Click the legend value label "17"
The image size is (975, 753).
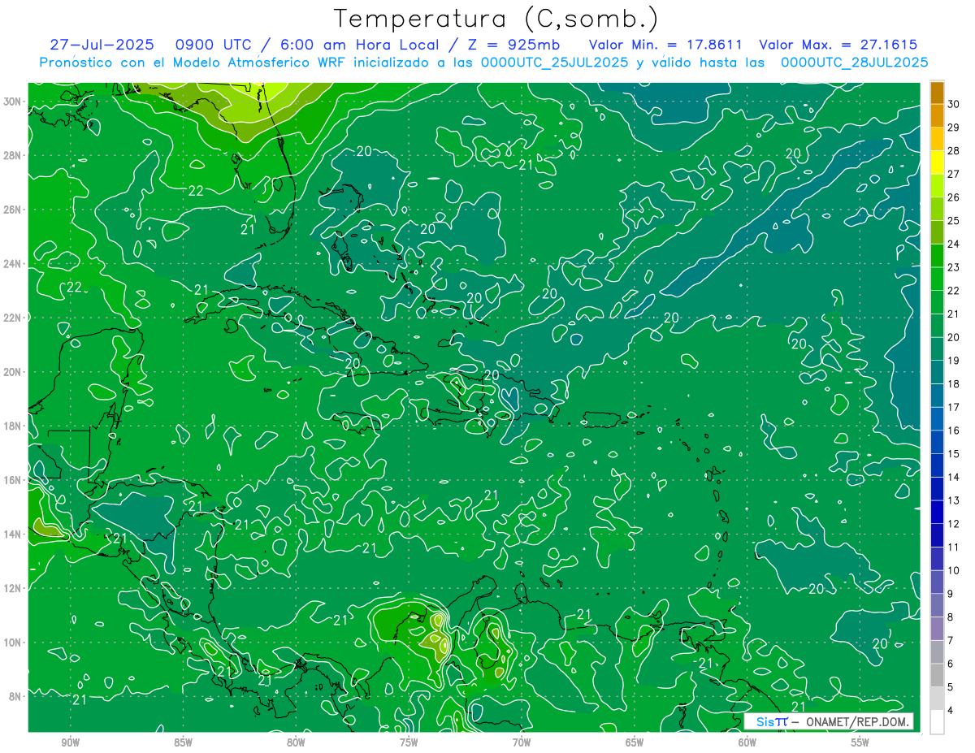point(953,407)
